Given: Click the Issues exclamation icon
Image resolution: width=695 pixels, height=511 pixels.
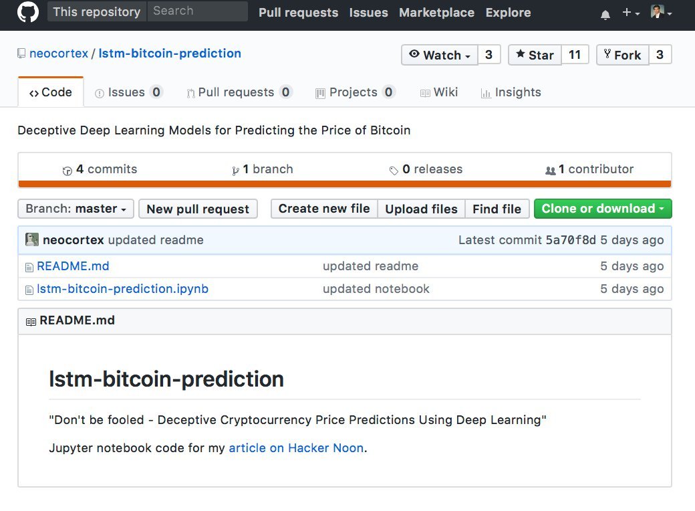Looking at the screenshot, I should (x=100, y=93).
